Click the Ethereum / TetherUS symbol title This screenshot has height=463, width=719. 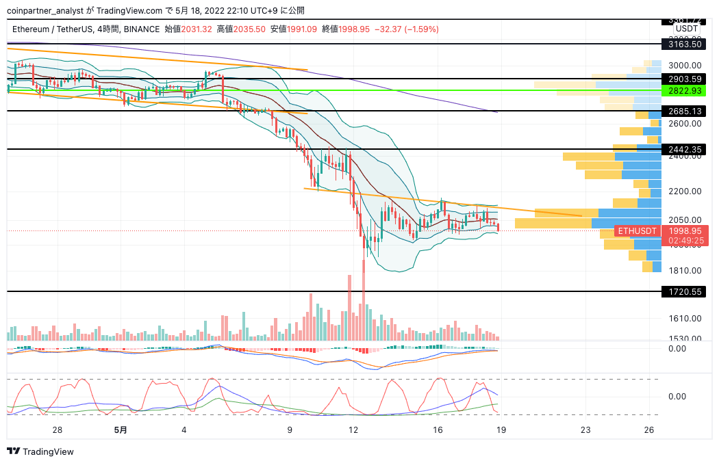point(57,29)
